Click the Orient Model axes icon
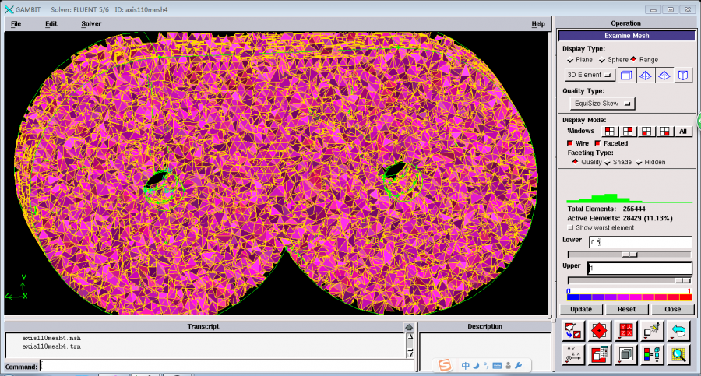 tap(572, 355)
